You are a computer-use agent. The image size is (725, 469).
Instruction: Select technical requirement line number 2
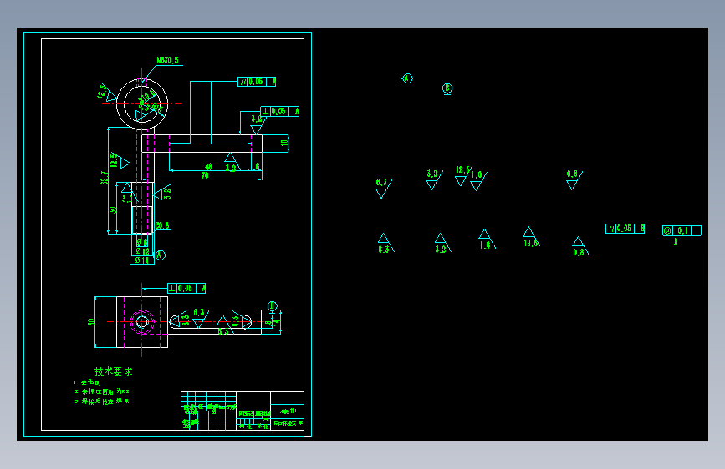pyautogui.click(x=103, y=391)
